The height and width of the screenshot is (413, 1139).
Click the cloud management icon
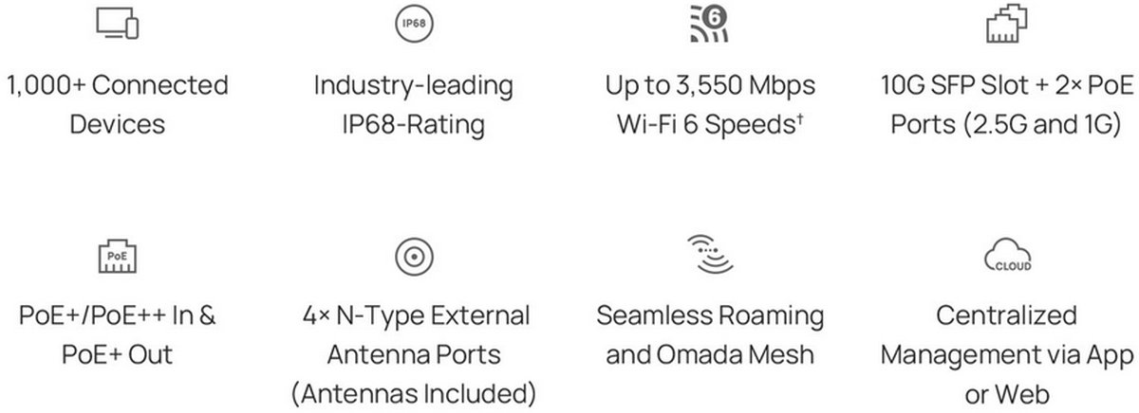click(1006, 256)
